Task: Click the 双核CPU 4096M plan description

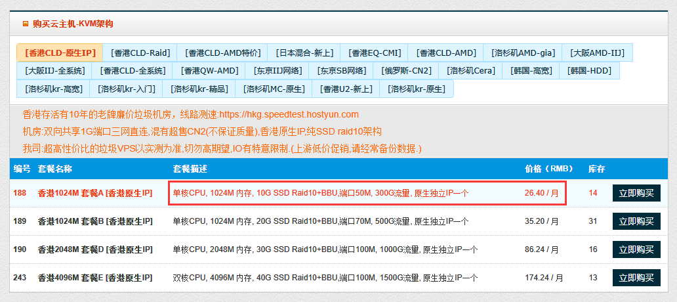Action: click(x=325, y=277)
